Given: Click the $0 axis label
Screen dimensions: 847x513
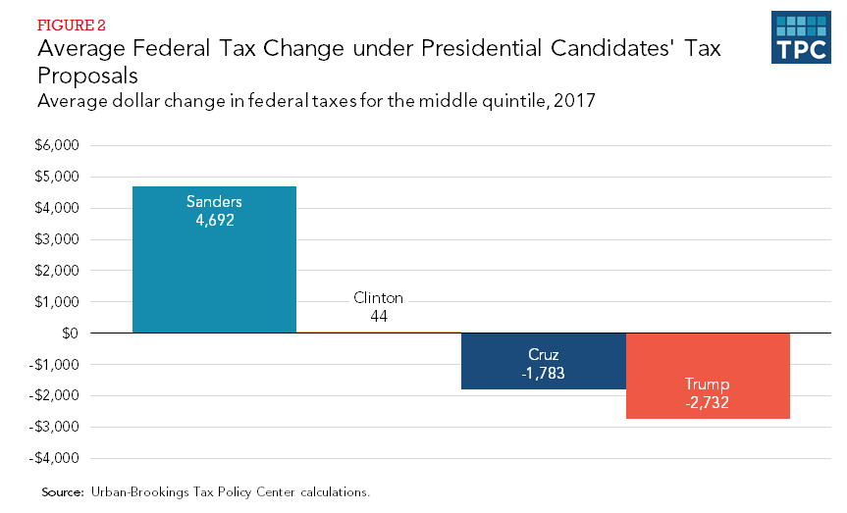Looking at the screenshot, I should click(70, 333).
